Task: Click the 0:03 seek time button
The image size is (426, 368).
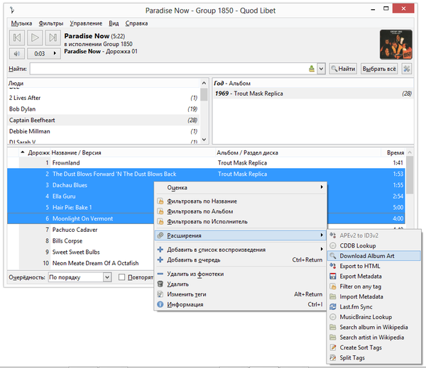Action: point(44,53)
